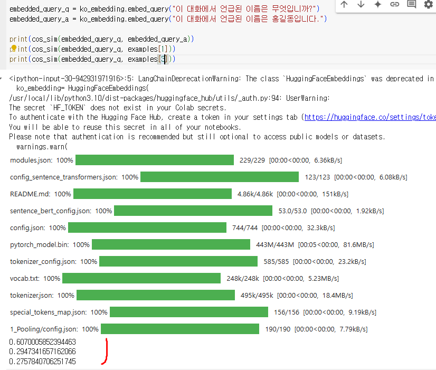Click the '123/123' sentence transformers stats text
Viewport: 436px width, 370px height.
pyautogui.click(x=317, y=177)
